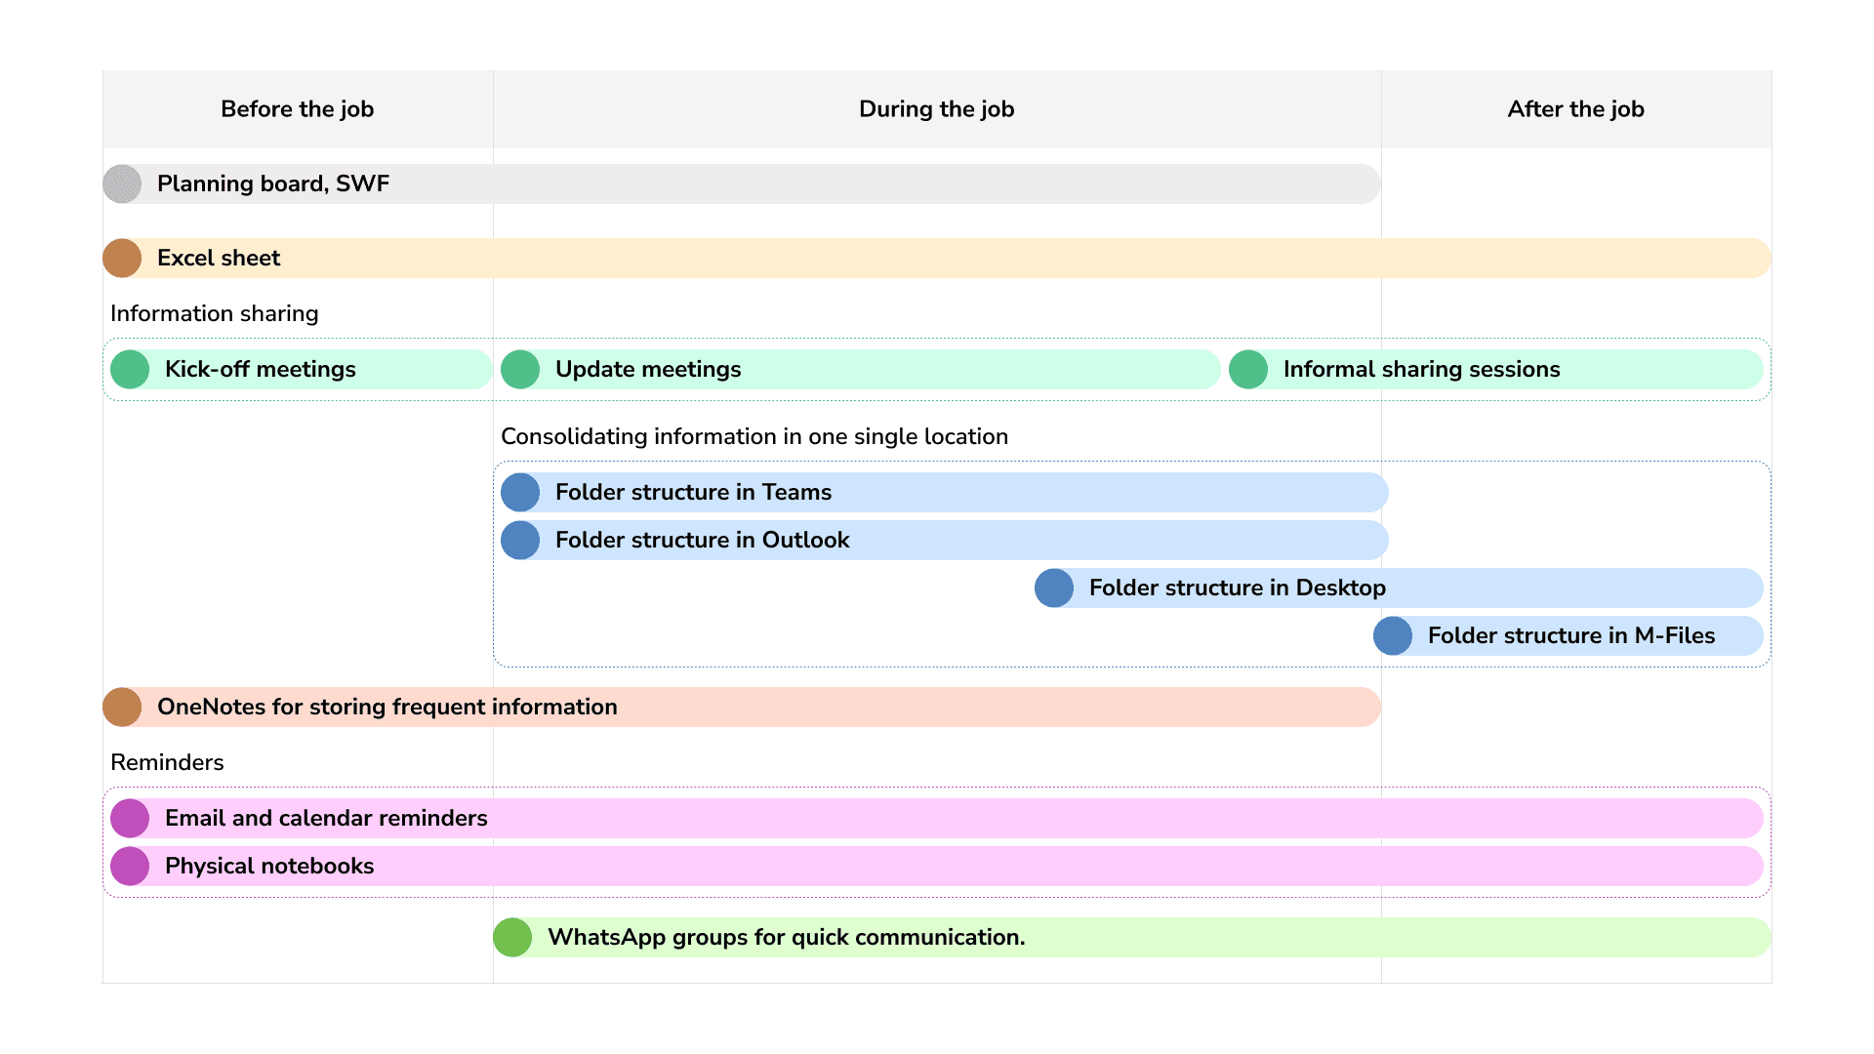Image resolution: width=1874 pixels, height=1054 pixels.
Task: Click the green circle beside Update meetings
Action: (520, 369)
